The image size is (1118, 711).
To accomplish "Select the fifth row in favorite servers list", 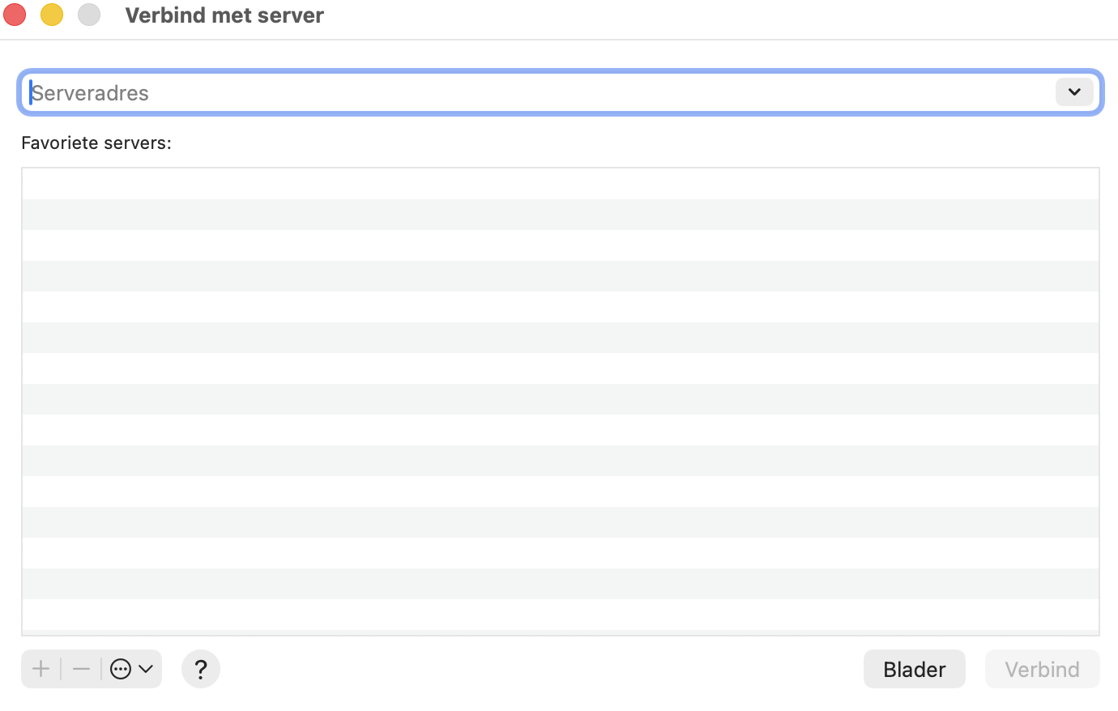I will (x=560, y=307).
